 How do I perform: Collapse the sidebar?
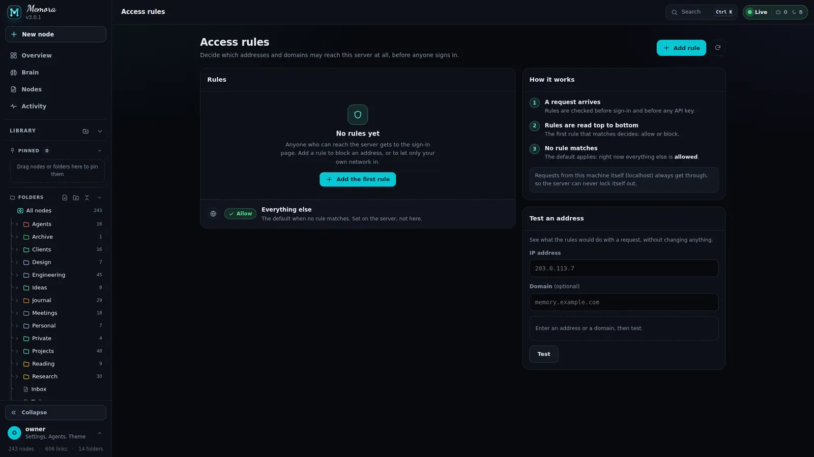coord(55,412)
